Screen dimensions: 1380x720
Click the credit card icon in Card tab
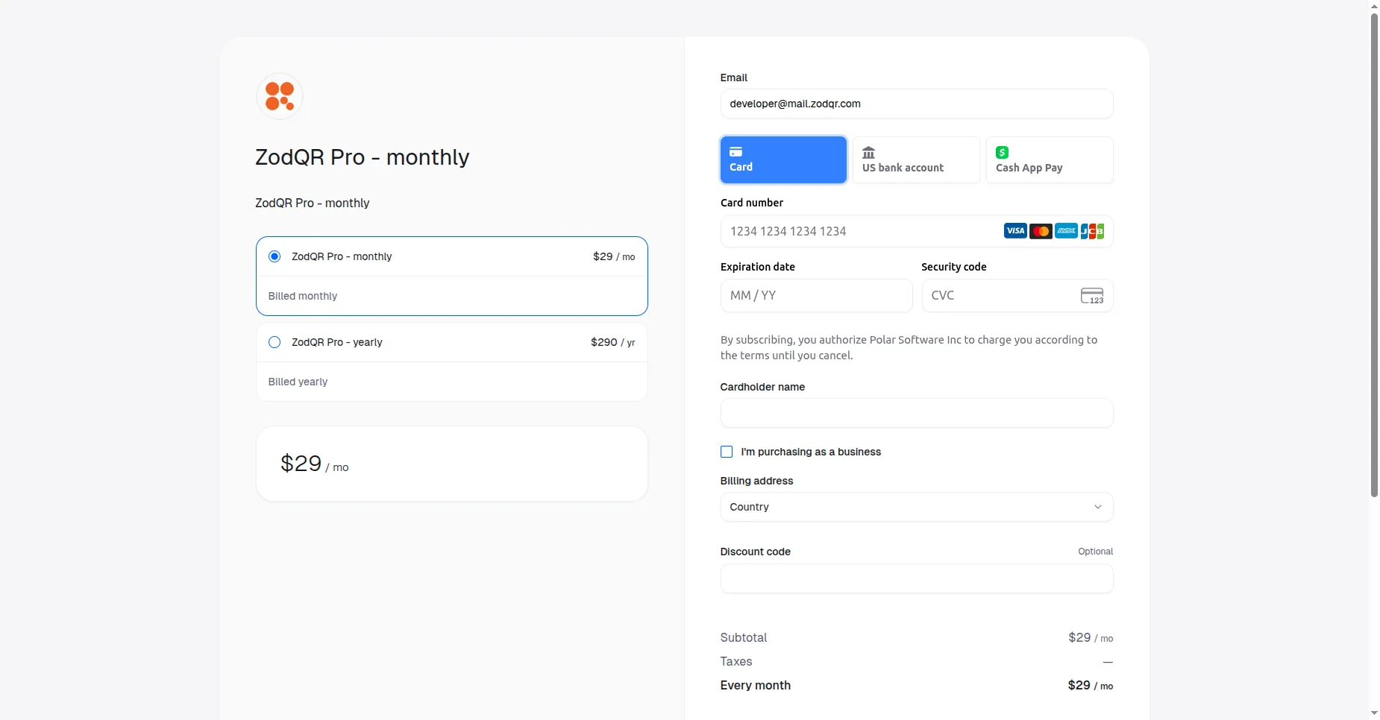pyautogui.click(x=736, y=151)
